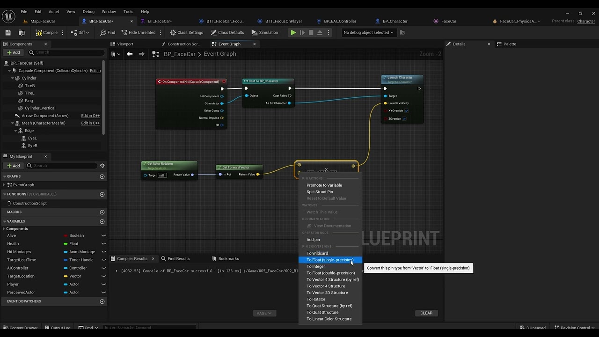Image resolution: width=599 pixels, height=337 pixels.
Task: Choose Promote to Variable in context menu
Action: [324, 185]
